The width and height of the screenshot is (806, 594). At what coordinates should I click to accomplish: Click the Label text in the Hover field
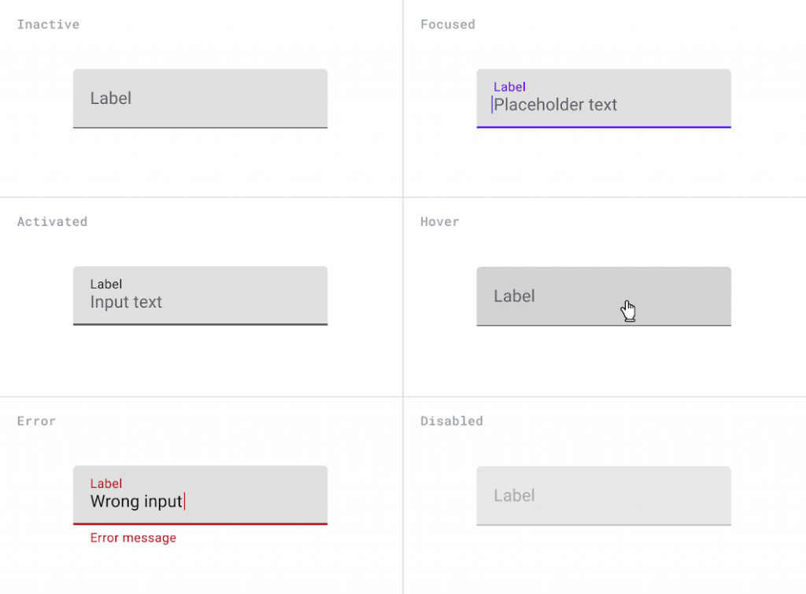pyautogui.click(x=514, y=296)
